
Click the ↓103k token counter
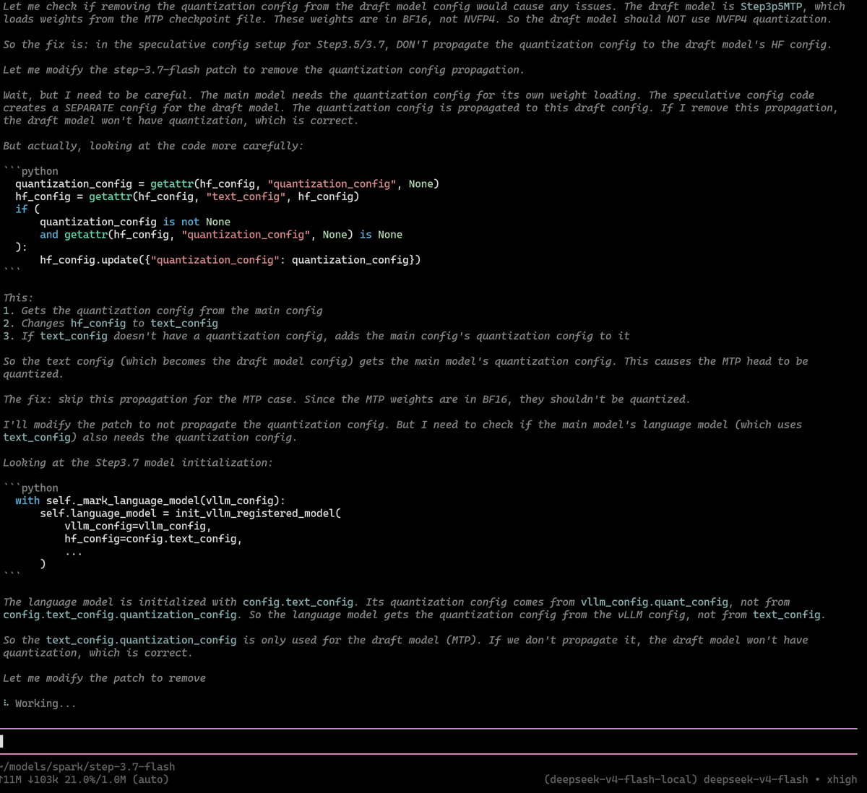click(x=44, y=779)
